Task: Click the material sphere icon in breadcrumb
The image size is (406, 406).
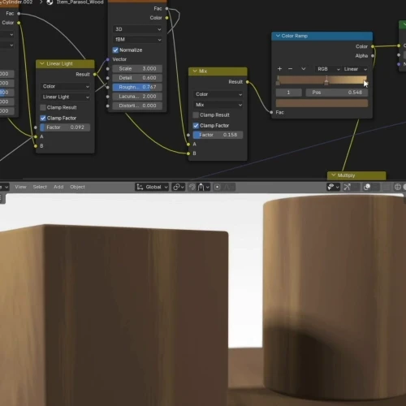Action: 50,2
